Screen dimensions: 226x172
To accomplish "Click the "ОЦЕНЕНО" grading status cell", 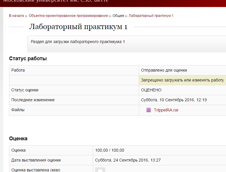I will (x=151, y=90).
